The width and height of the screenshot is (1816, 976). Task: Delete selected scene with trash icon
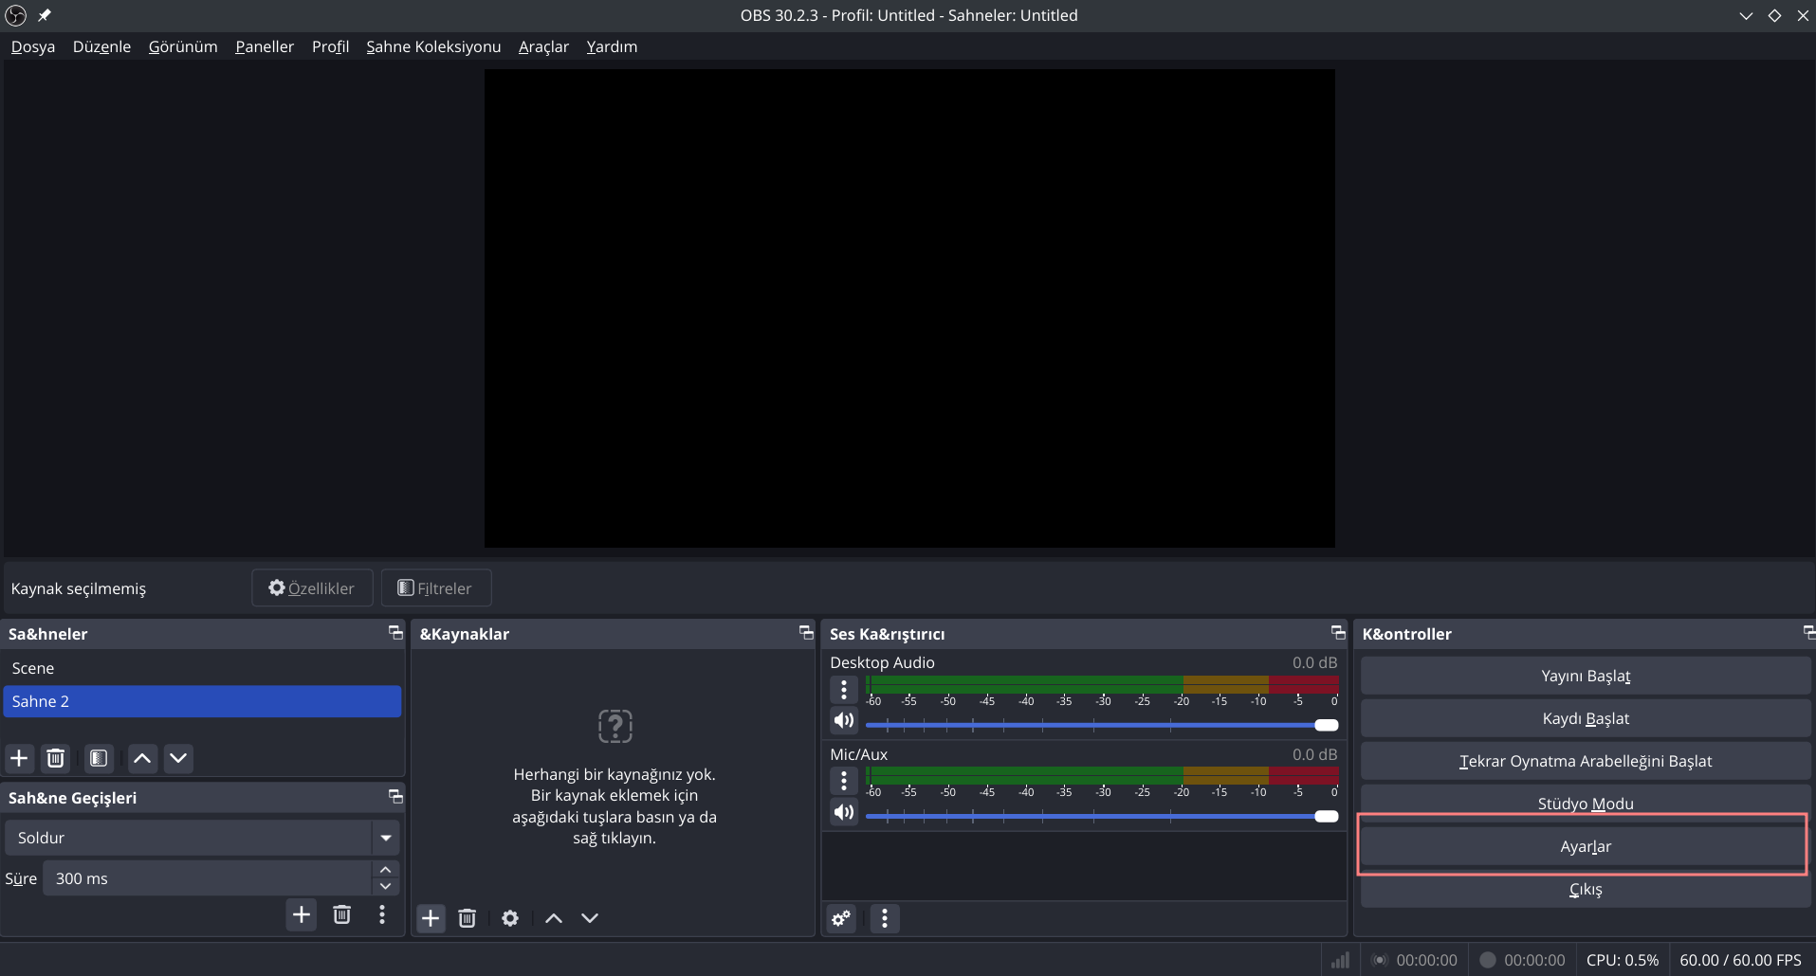[x=56, y=758]
